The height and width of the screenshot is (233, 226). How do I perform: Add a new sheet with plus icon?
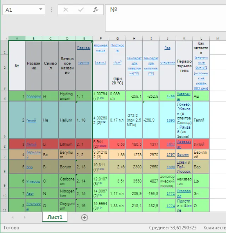click(x=84, y=217)
